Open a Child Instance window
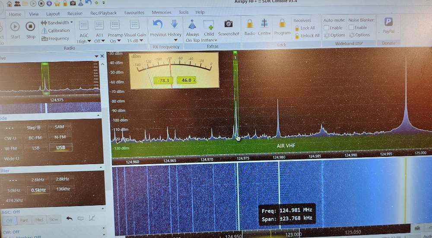432x238 pixels. click(x=209, y=25)
